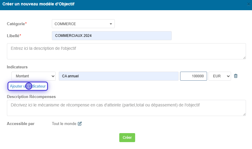Click the dialog title bar heading
252x149 pixels.
(38, 4)
